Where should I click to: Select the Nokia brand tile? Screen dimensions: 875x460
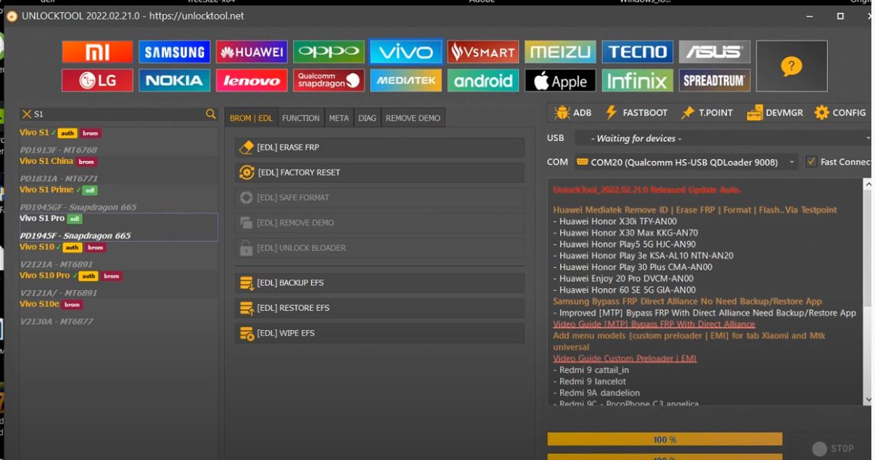pyautogui.click(x=174, y=81)
